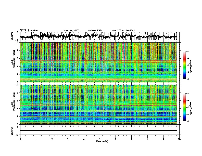Click inside the ch.1 frequency spectrogram panel
The image size is (202, 156).
[x=98, y=62]
